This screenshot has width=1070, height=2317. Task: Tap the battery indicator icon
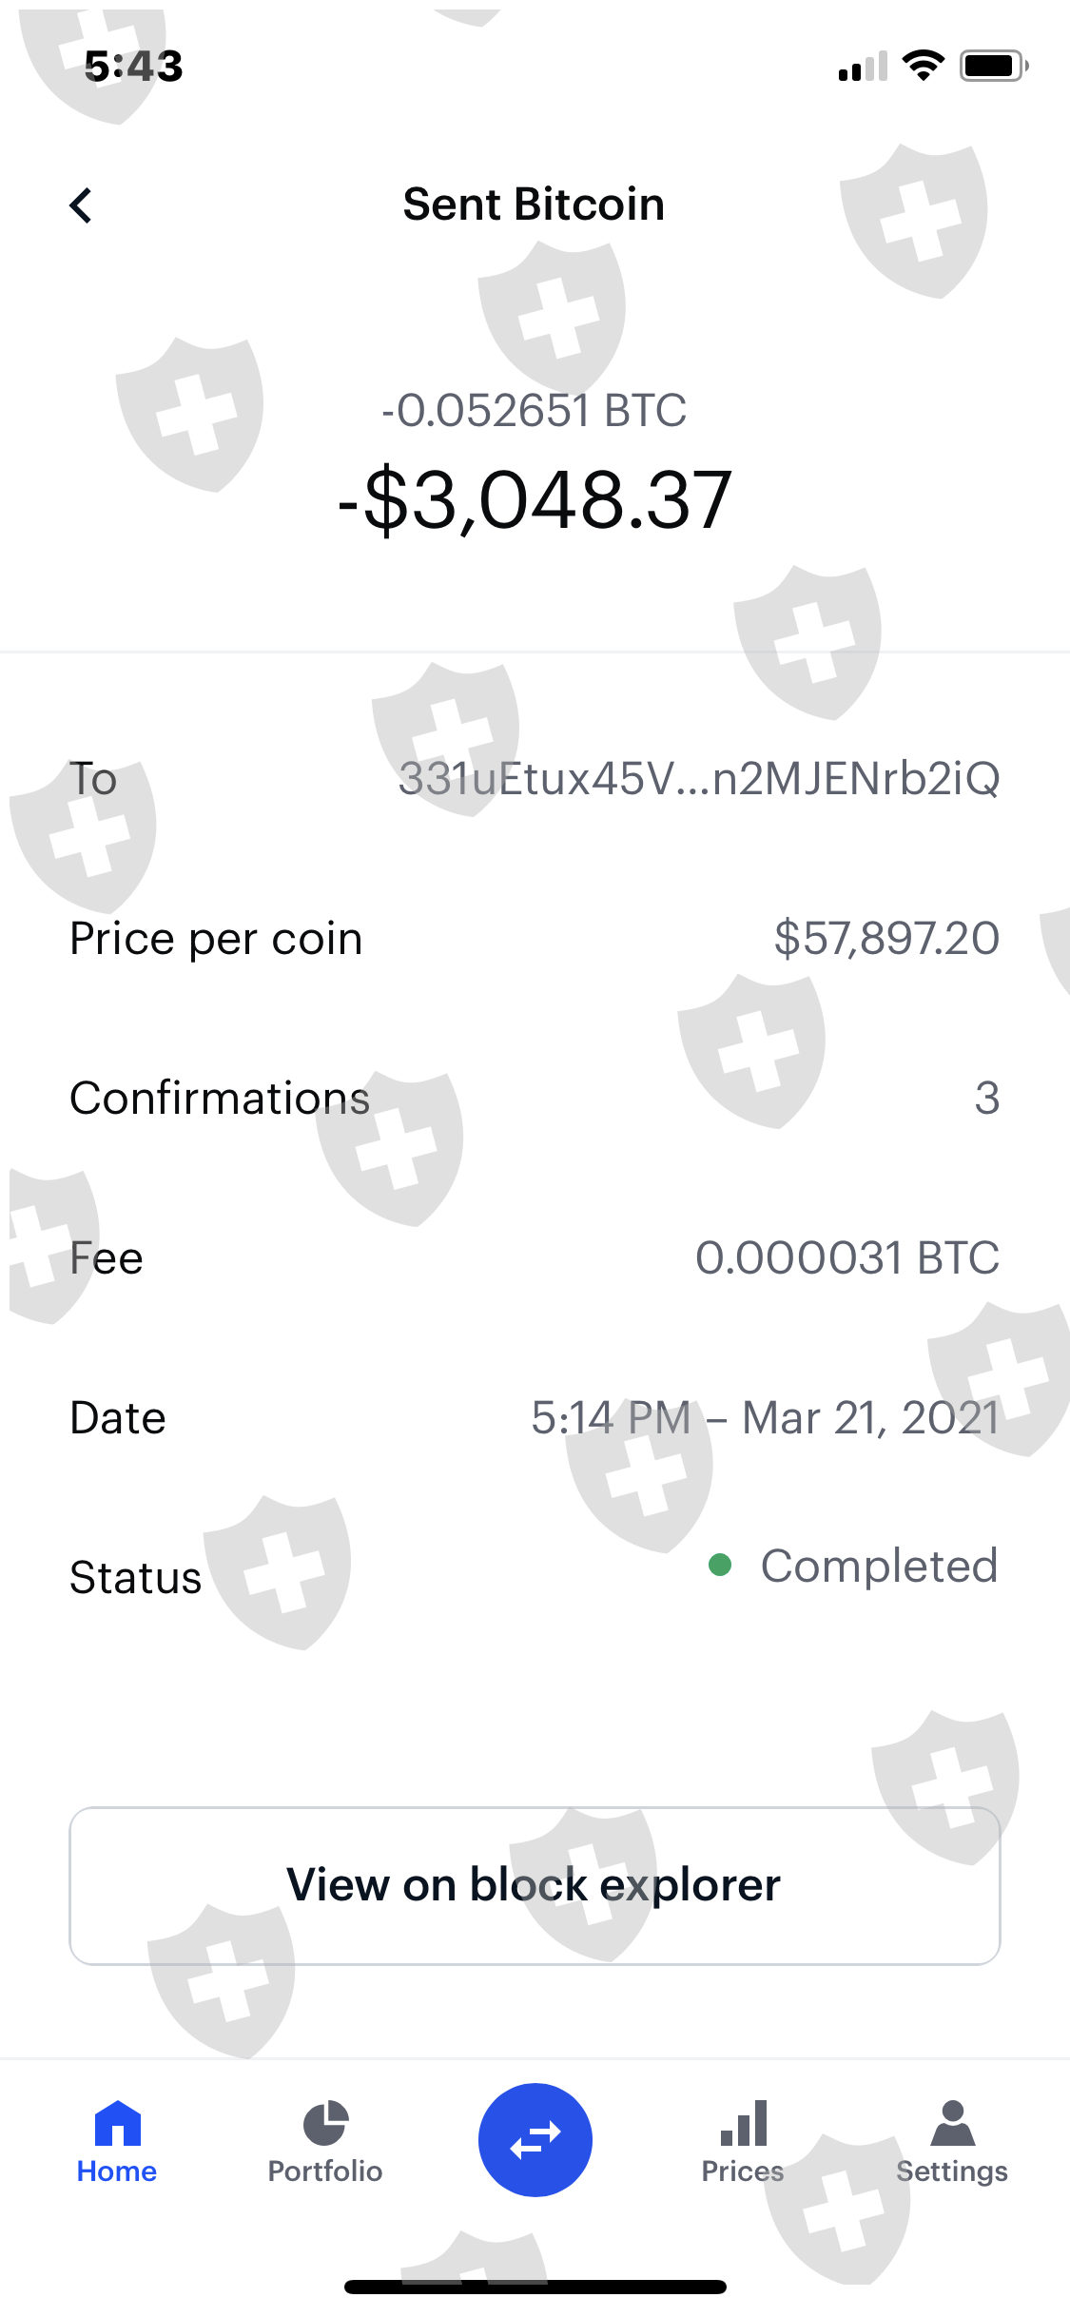[x=993, y=66]
